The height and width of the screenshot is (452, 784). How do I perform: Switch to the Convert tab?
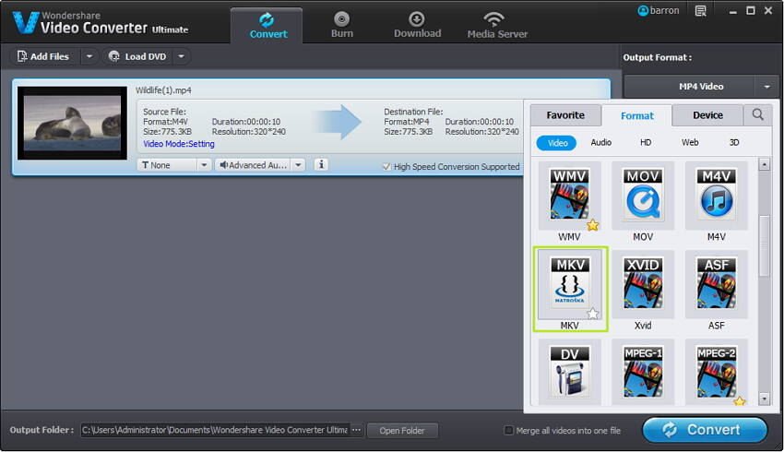(268, 26)
